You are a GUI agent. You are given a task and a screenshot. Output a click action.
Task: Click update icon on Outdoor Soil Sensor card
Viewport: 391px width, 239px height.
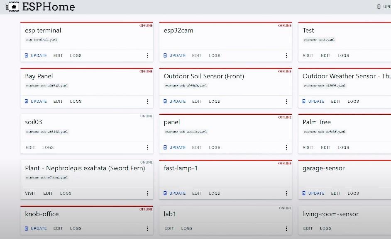[x=165, y=101]
